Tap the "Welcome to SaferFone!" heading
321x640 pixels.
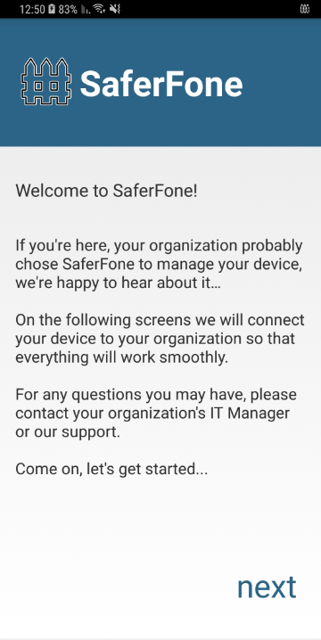pyautogui.click(x=106, y=191)
